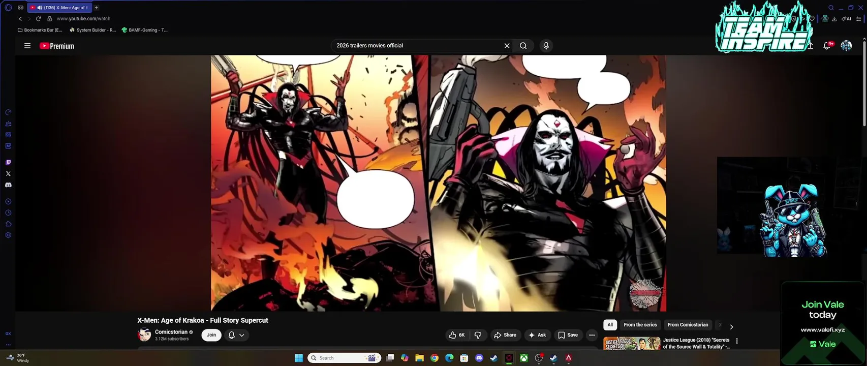Open the browser AI assistant button
867x366 pixels.
point(847,19)
